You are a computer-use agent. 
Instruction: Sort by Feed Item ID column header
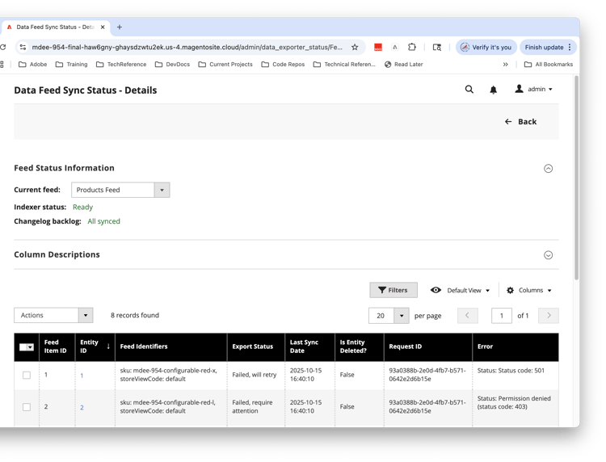point(57,346)
